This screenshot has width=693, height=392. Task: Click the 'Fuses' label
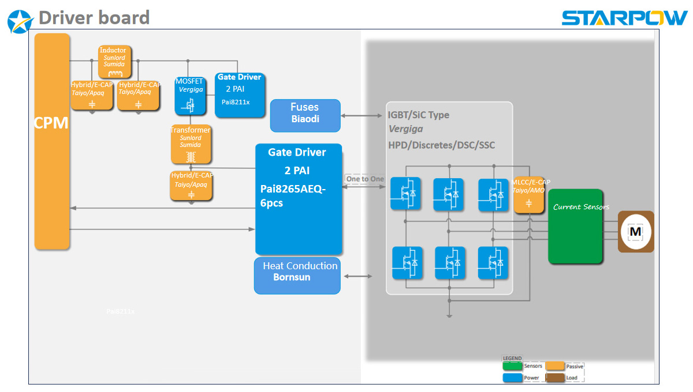[x=304, y=107]
